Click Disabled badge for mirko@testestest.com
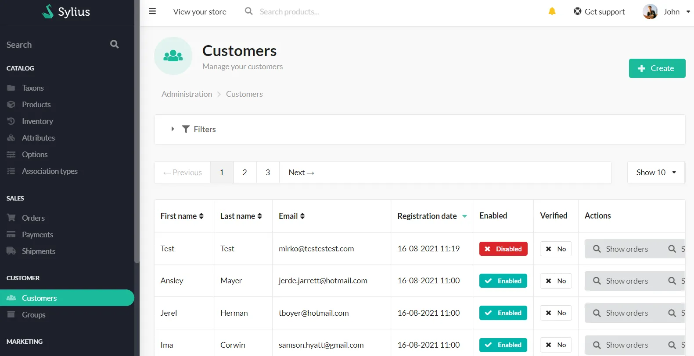The height and width of the screenshot is (356, 694). (503, 249)
